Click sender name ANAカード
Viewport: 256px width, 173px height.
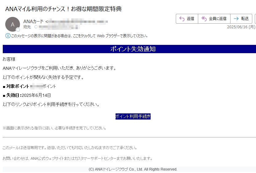pos(33,22)
